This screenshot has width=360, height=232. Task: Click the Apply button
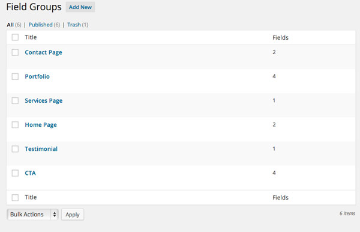click(73, 215)
